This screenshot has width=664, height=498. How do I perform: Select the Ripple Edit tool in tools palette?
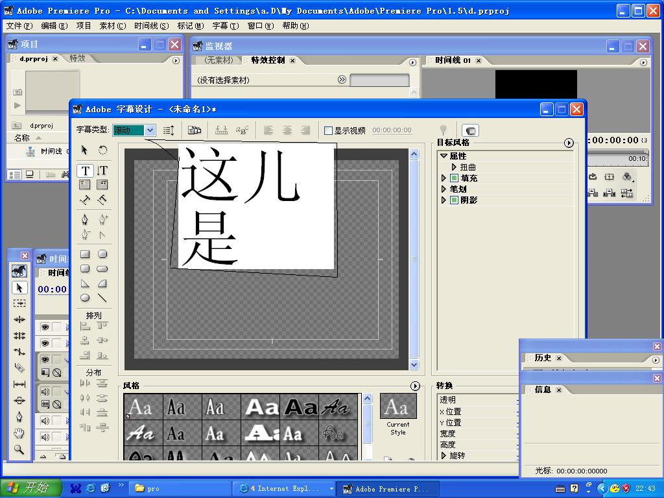point(19,319)
